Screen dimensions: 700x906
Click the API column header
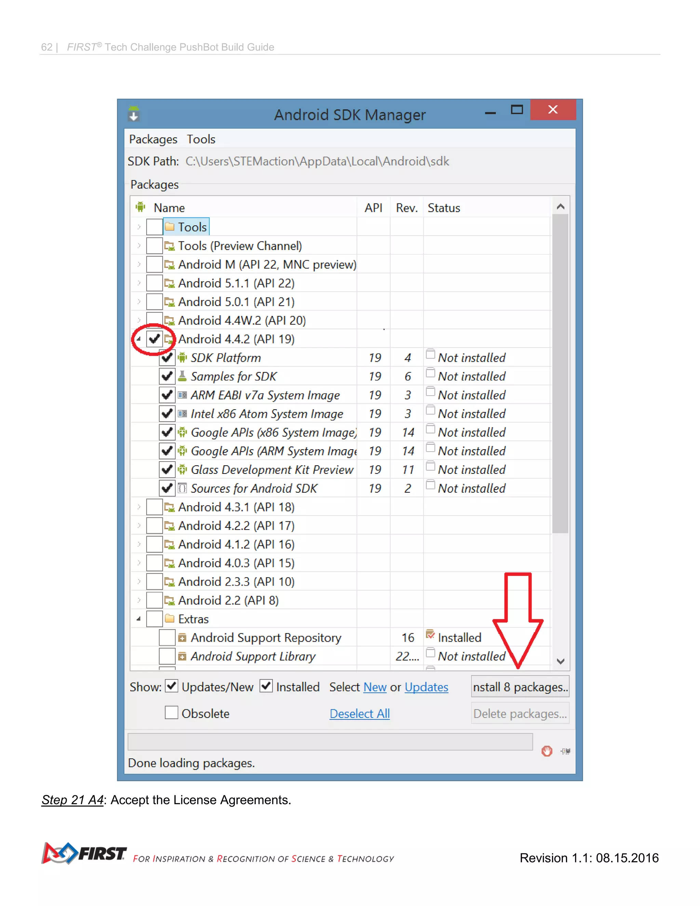(x=373, y=208)
